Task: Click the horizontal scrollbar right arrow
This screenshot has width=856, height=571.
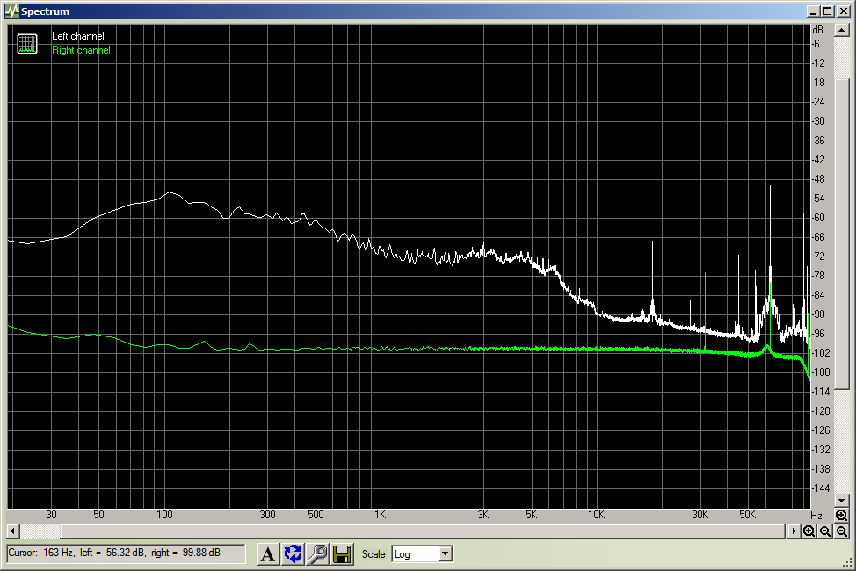Action: (x=794, y=531)
